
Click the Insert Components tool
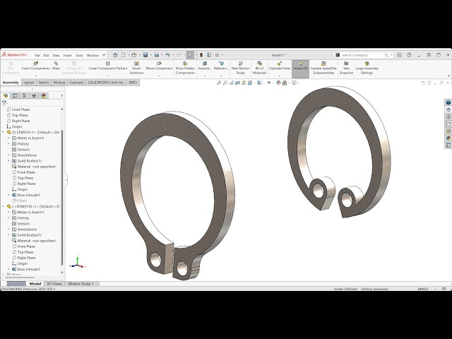click(36, 66)
